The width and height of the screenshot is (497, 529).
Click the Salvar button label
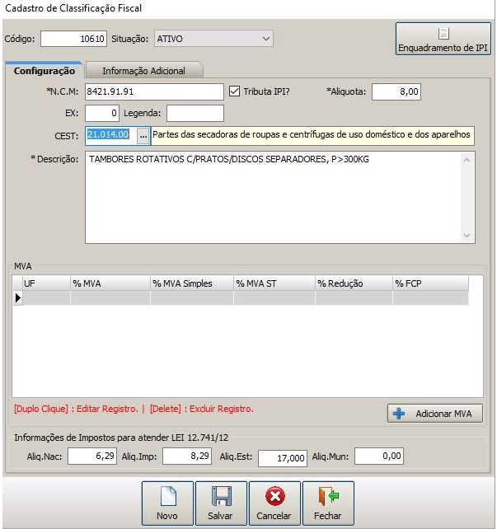(220, 516)
